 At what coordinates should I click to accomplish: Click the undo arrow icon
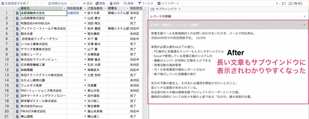35,3
